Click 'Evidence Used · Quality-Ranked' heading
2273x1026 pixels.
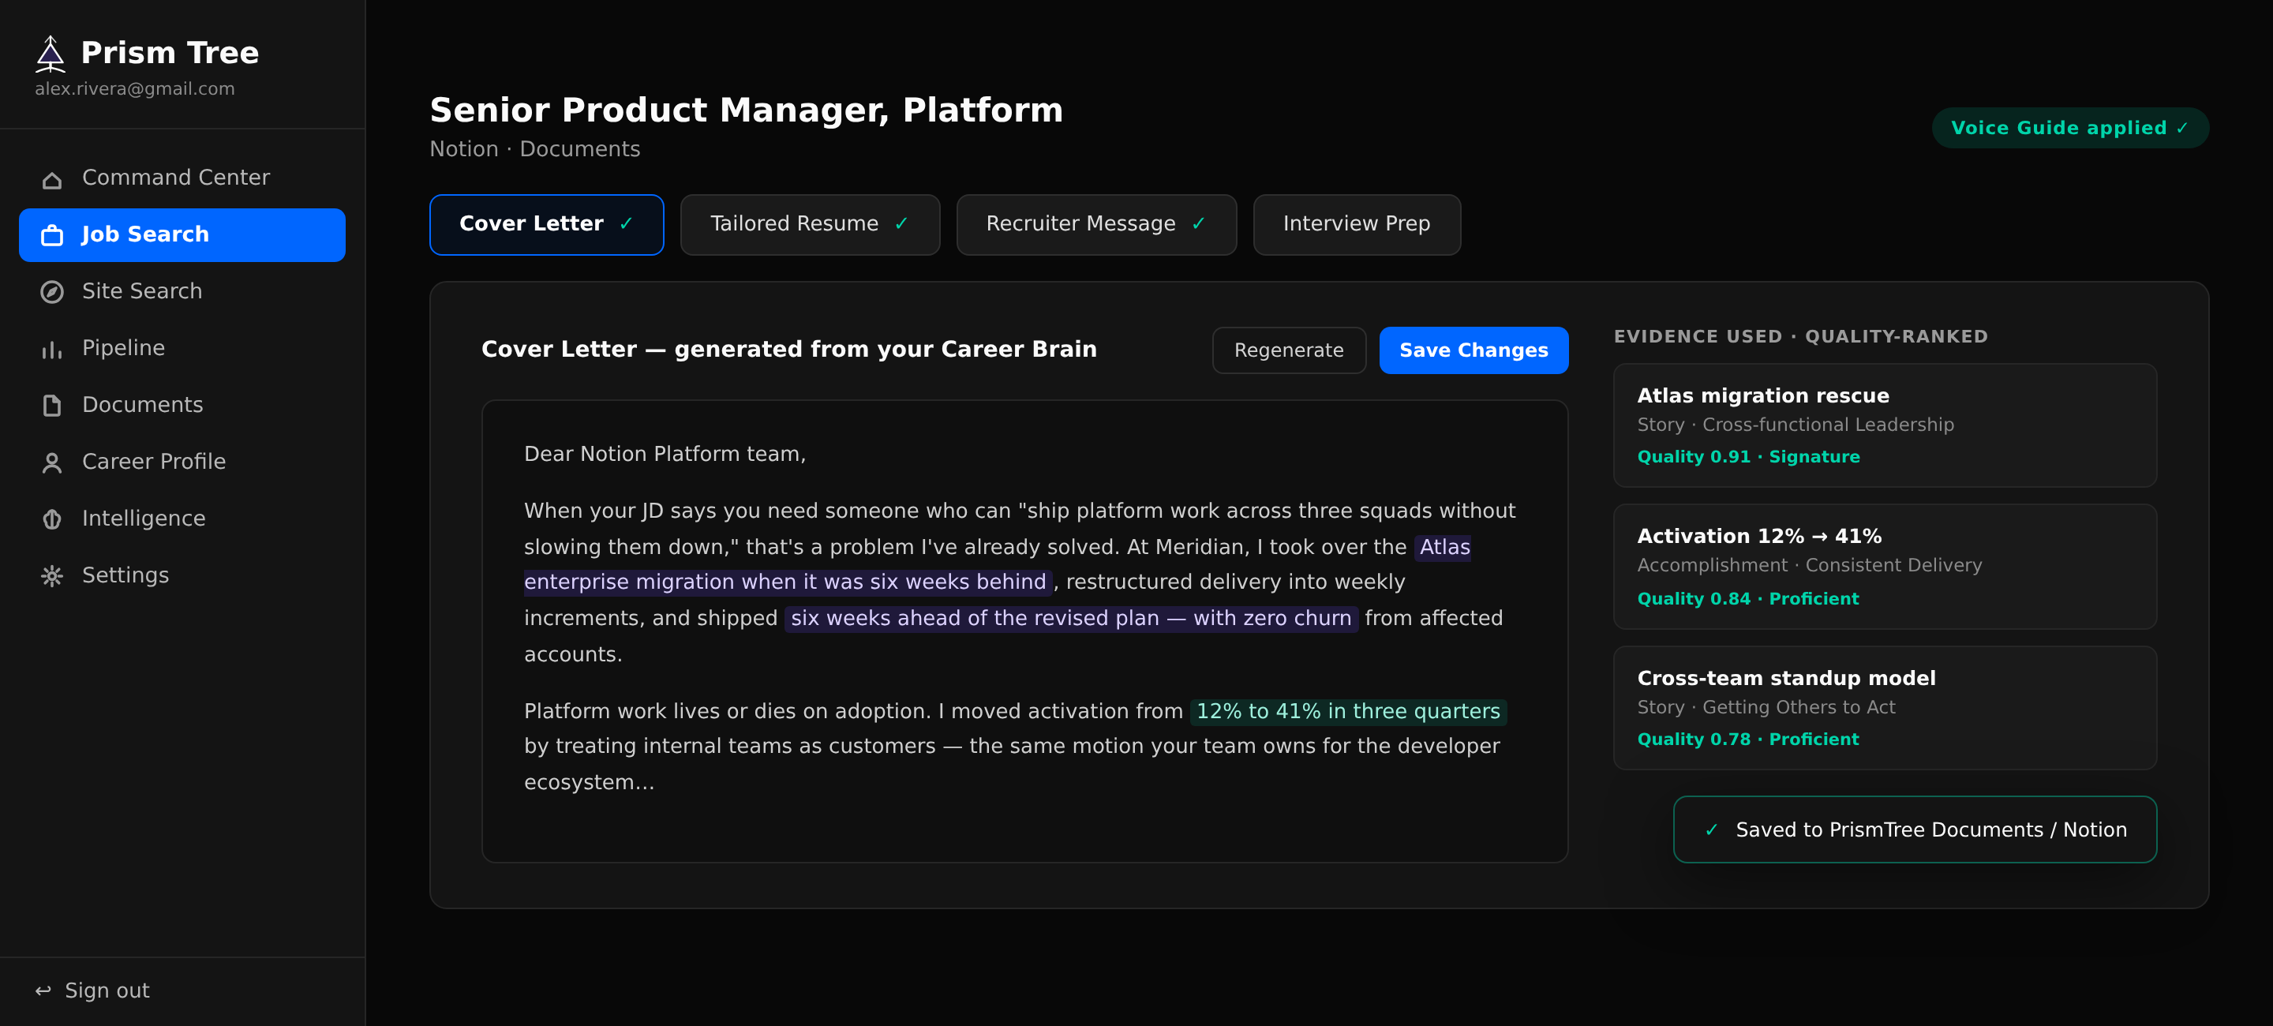1800,337
